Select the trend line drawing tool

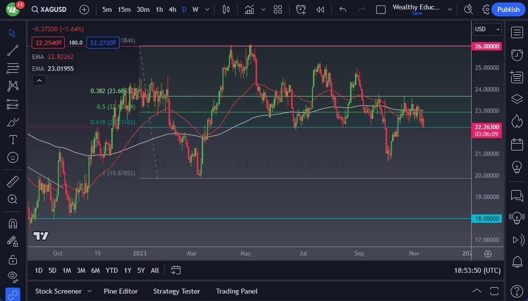point(13,50)
